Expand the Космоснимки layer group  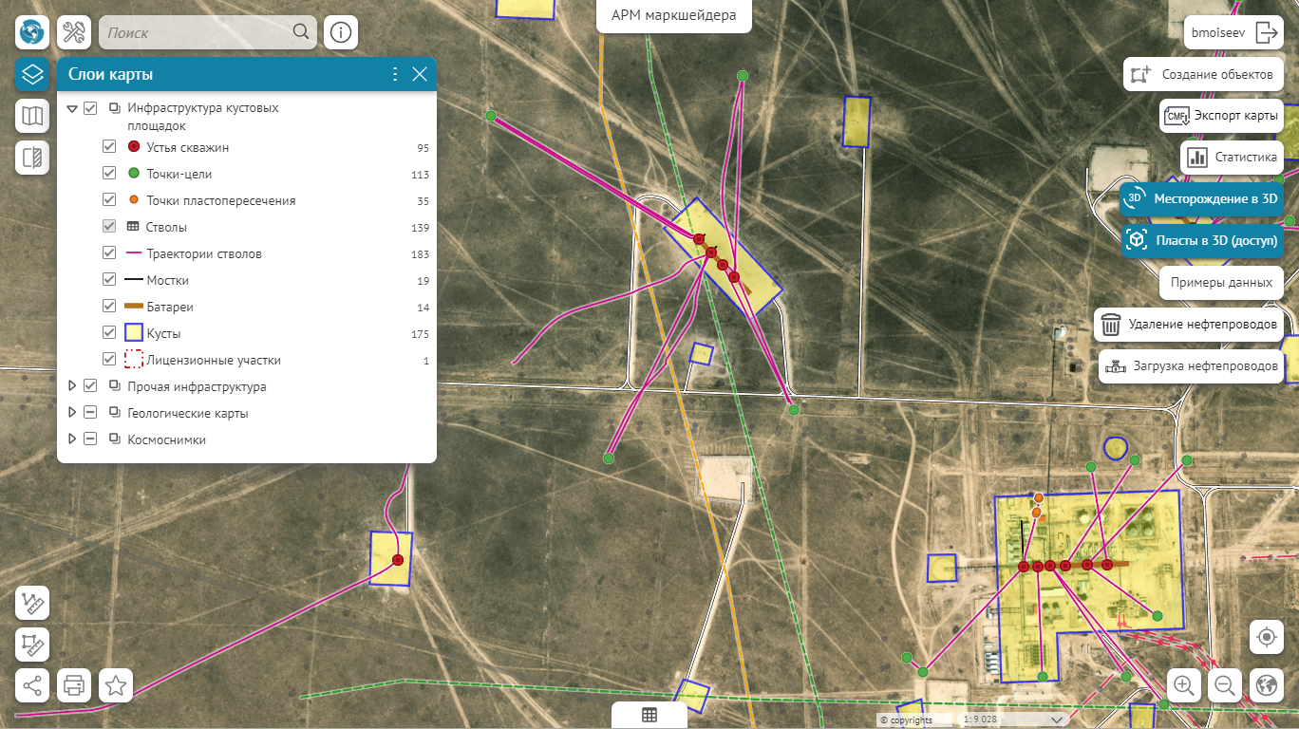[x=72, y=439]
